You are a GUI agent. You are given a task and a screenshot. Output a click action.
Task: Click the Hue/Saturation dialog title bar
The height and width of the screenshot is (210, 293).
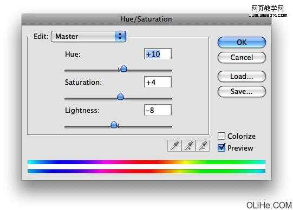click(x=146, y=19)
